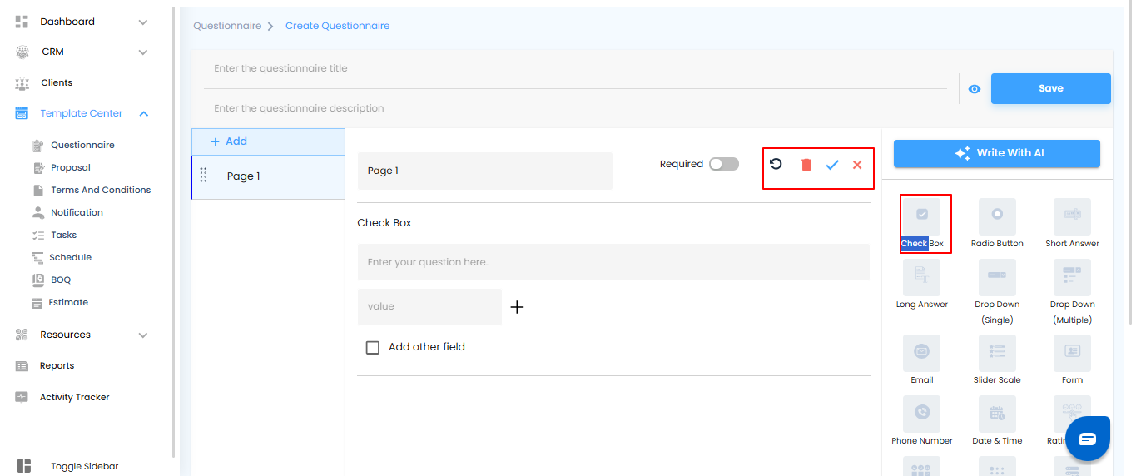Cancel question with red X icon
The height and width of the screenshot is (476, 1136).
[857, 165]
